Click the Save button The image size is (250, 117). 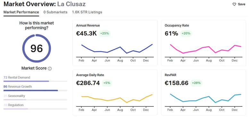tap(239, 4)
